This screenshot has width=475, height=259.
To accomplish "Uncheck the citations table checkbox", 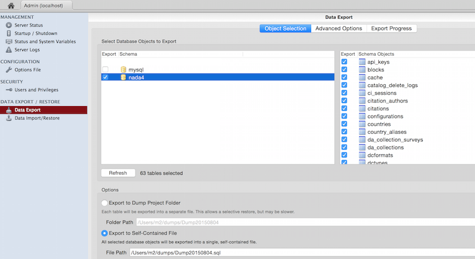I will (344, 108).
